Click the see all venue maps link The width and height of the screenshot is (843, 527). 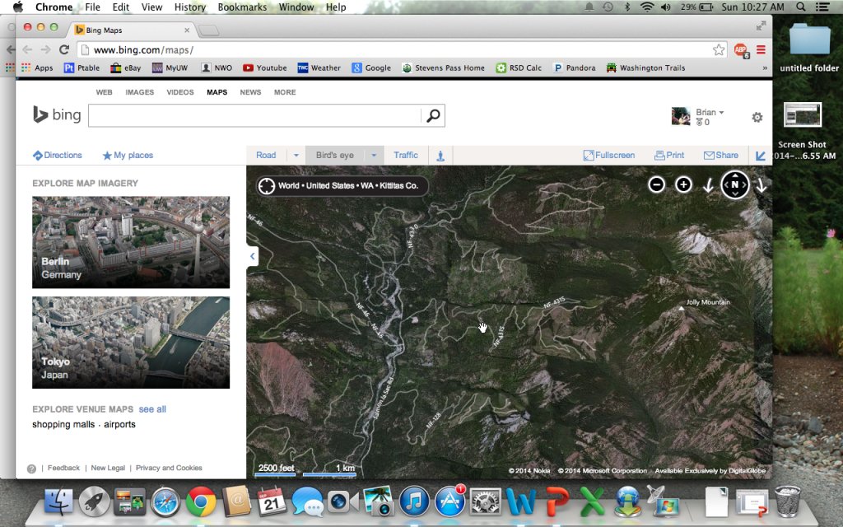tap(152, 409)
